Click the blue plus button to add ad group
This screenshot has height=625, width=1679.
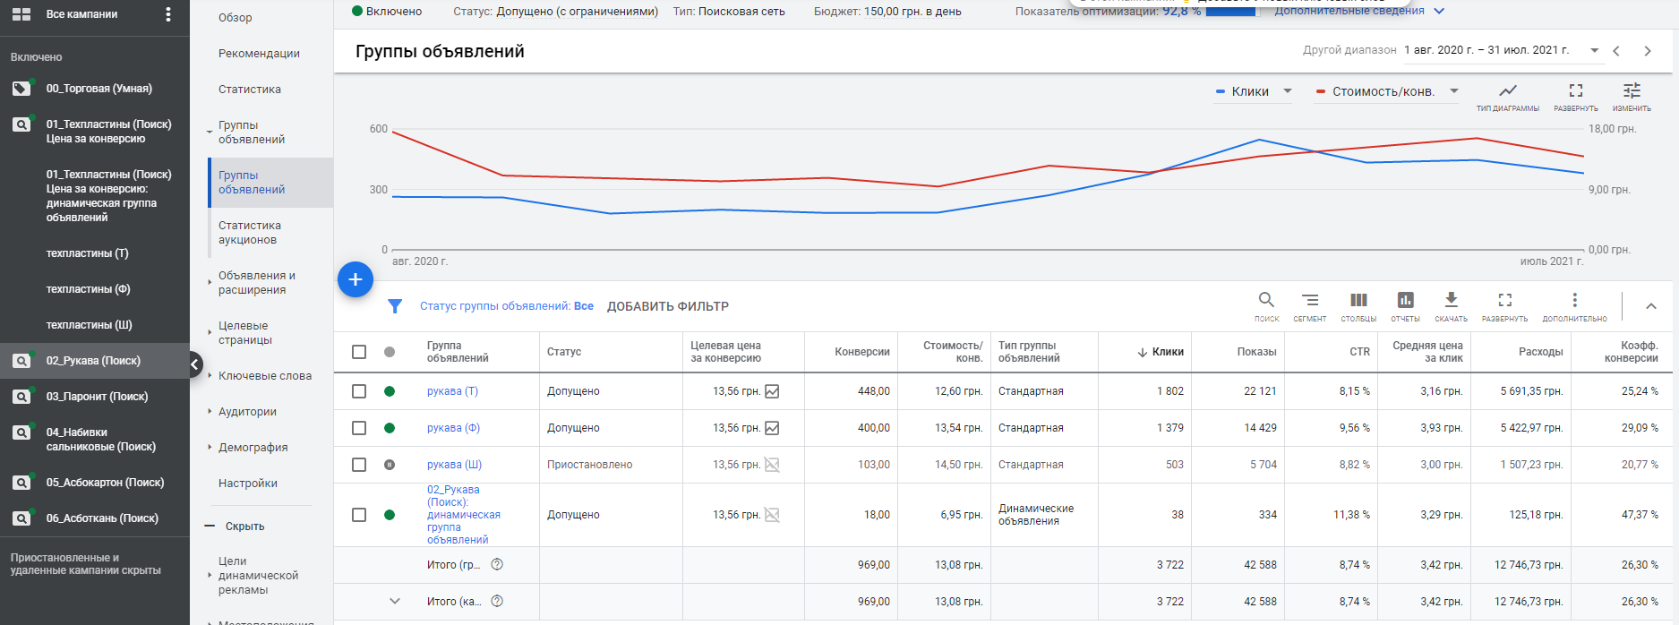tap(356, 279)
